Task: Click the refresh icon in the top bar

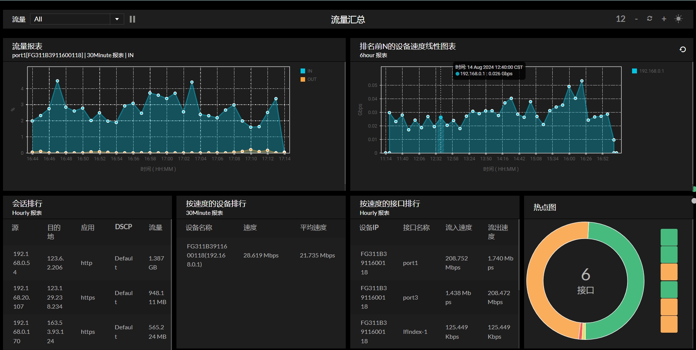Action: 649,18
